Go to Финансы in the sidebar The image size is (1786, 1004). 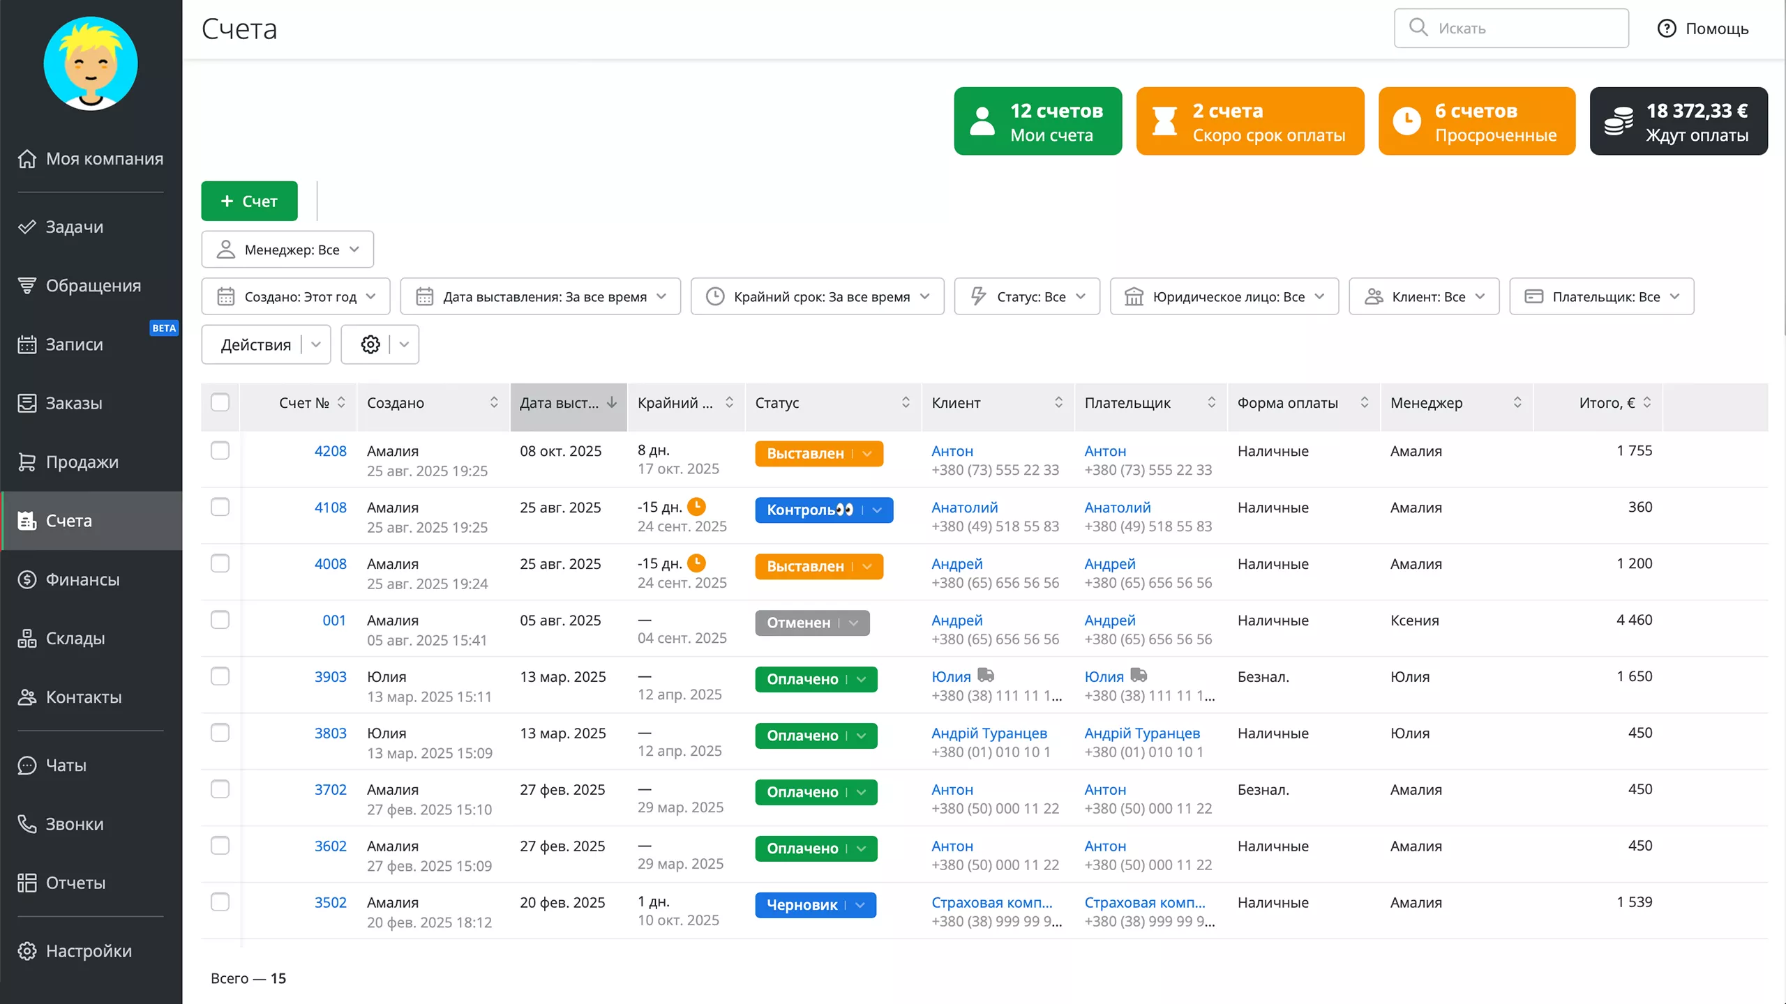point(82,579)
